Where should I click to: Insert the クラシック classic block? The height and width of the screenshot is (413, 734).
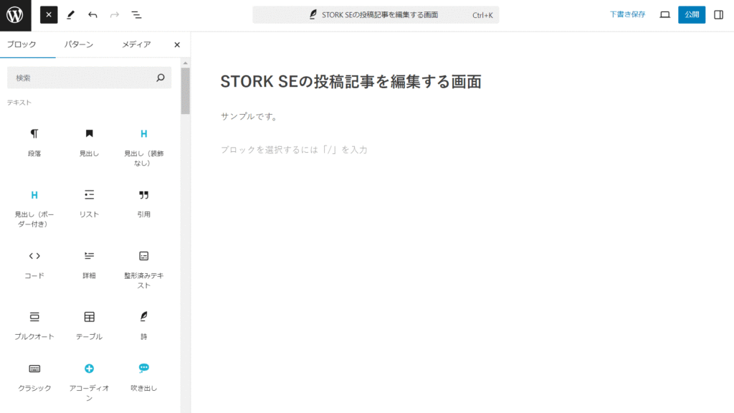point(34,377)
